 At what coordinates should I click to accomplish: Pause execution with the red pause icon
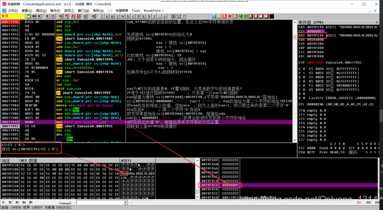pos(53,17)
